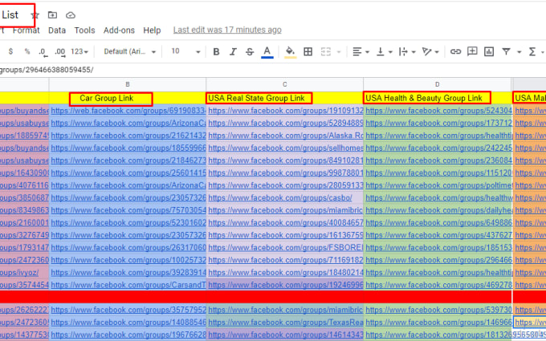The image size is (546, 341).
Task: Open the Format menu
Action: 26,30
